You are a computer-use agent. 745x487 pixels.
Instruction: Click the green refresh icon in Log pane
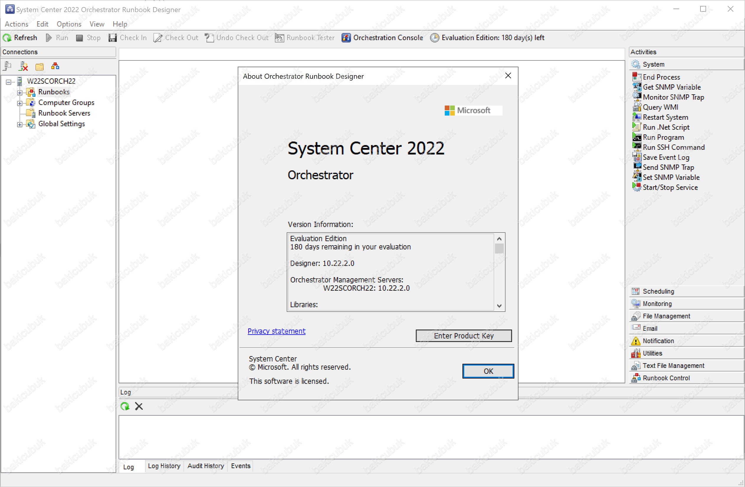125,406
